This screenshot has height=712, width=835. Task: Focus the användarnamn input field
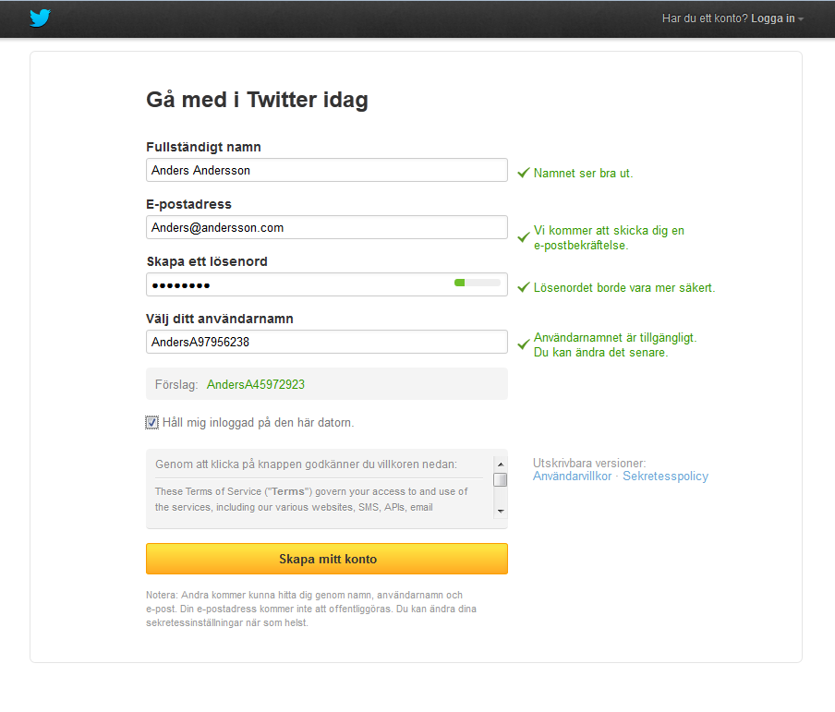[x=327, y=342]
